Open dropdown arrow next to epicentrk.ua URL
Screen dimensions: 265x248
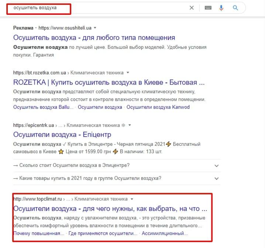pyautogui.click(x=130, y=125)
